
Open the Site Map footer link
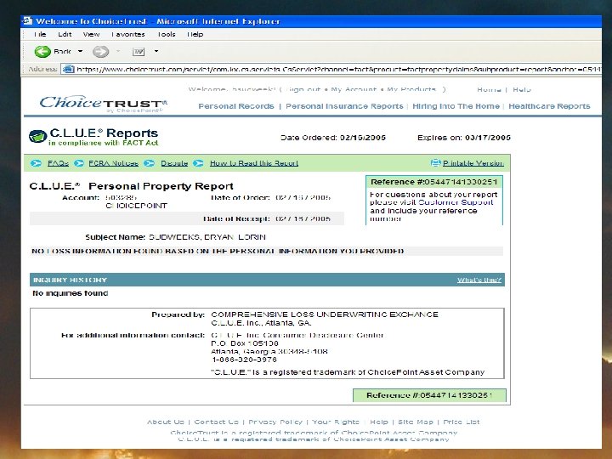(x=416, y=422)
